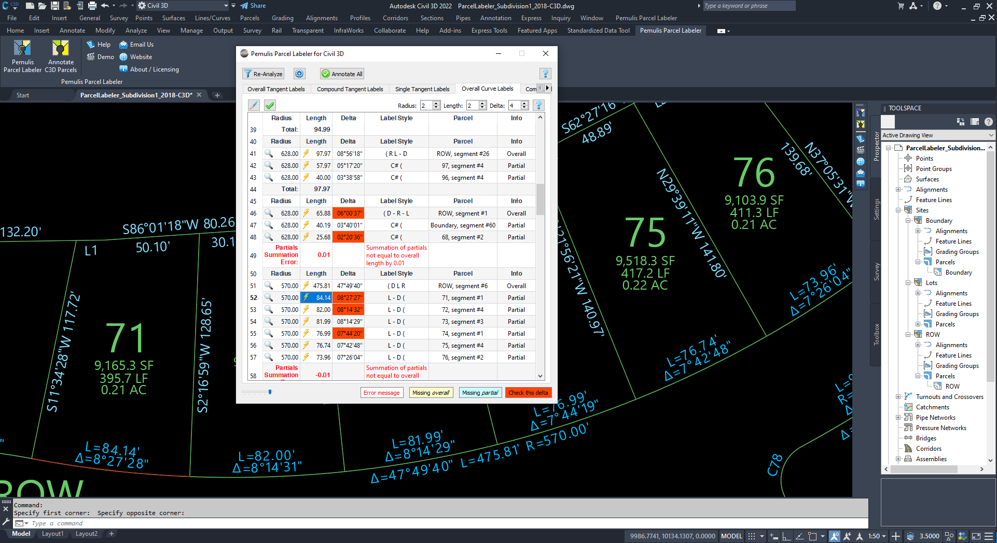Screen dimensions: 997x543
Task: Increase the Radius precision spinner value
Action: point(436,103)
